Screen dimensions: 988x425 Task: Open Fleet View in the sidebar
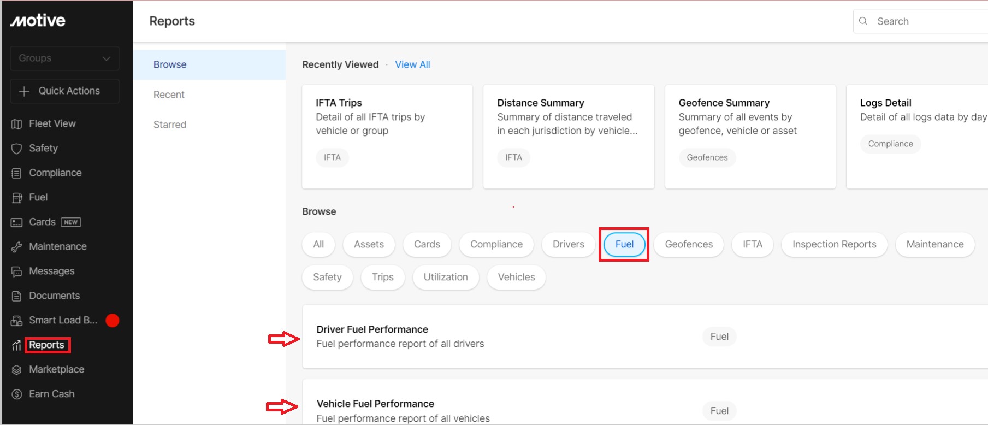52,124
